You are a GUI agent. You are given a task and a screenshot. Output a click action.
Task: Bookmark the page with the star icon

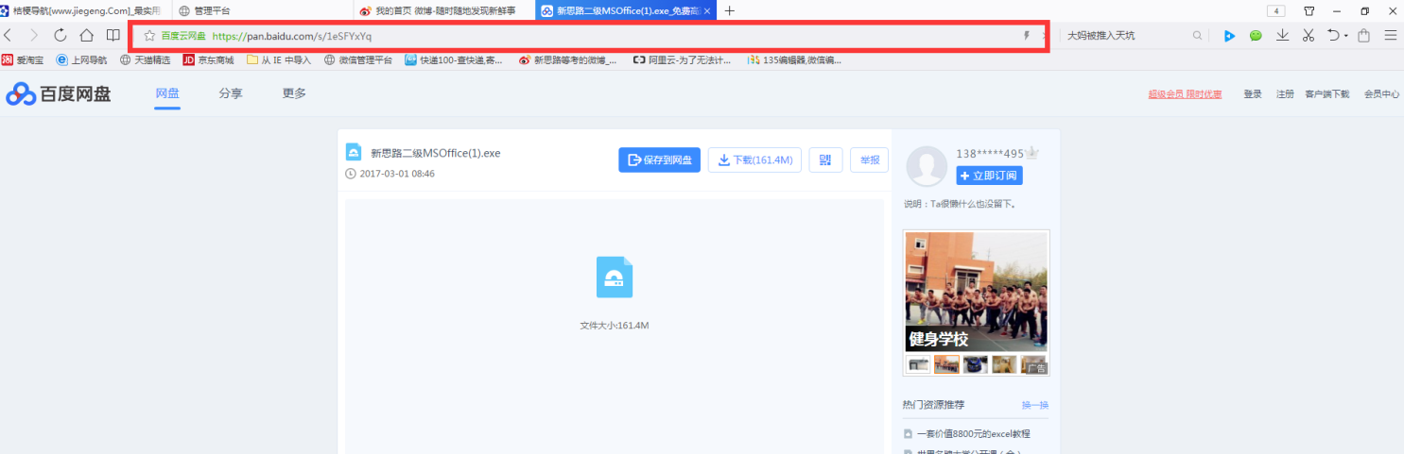tap(148, 36)
